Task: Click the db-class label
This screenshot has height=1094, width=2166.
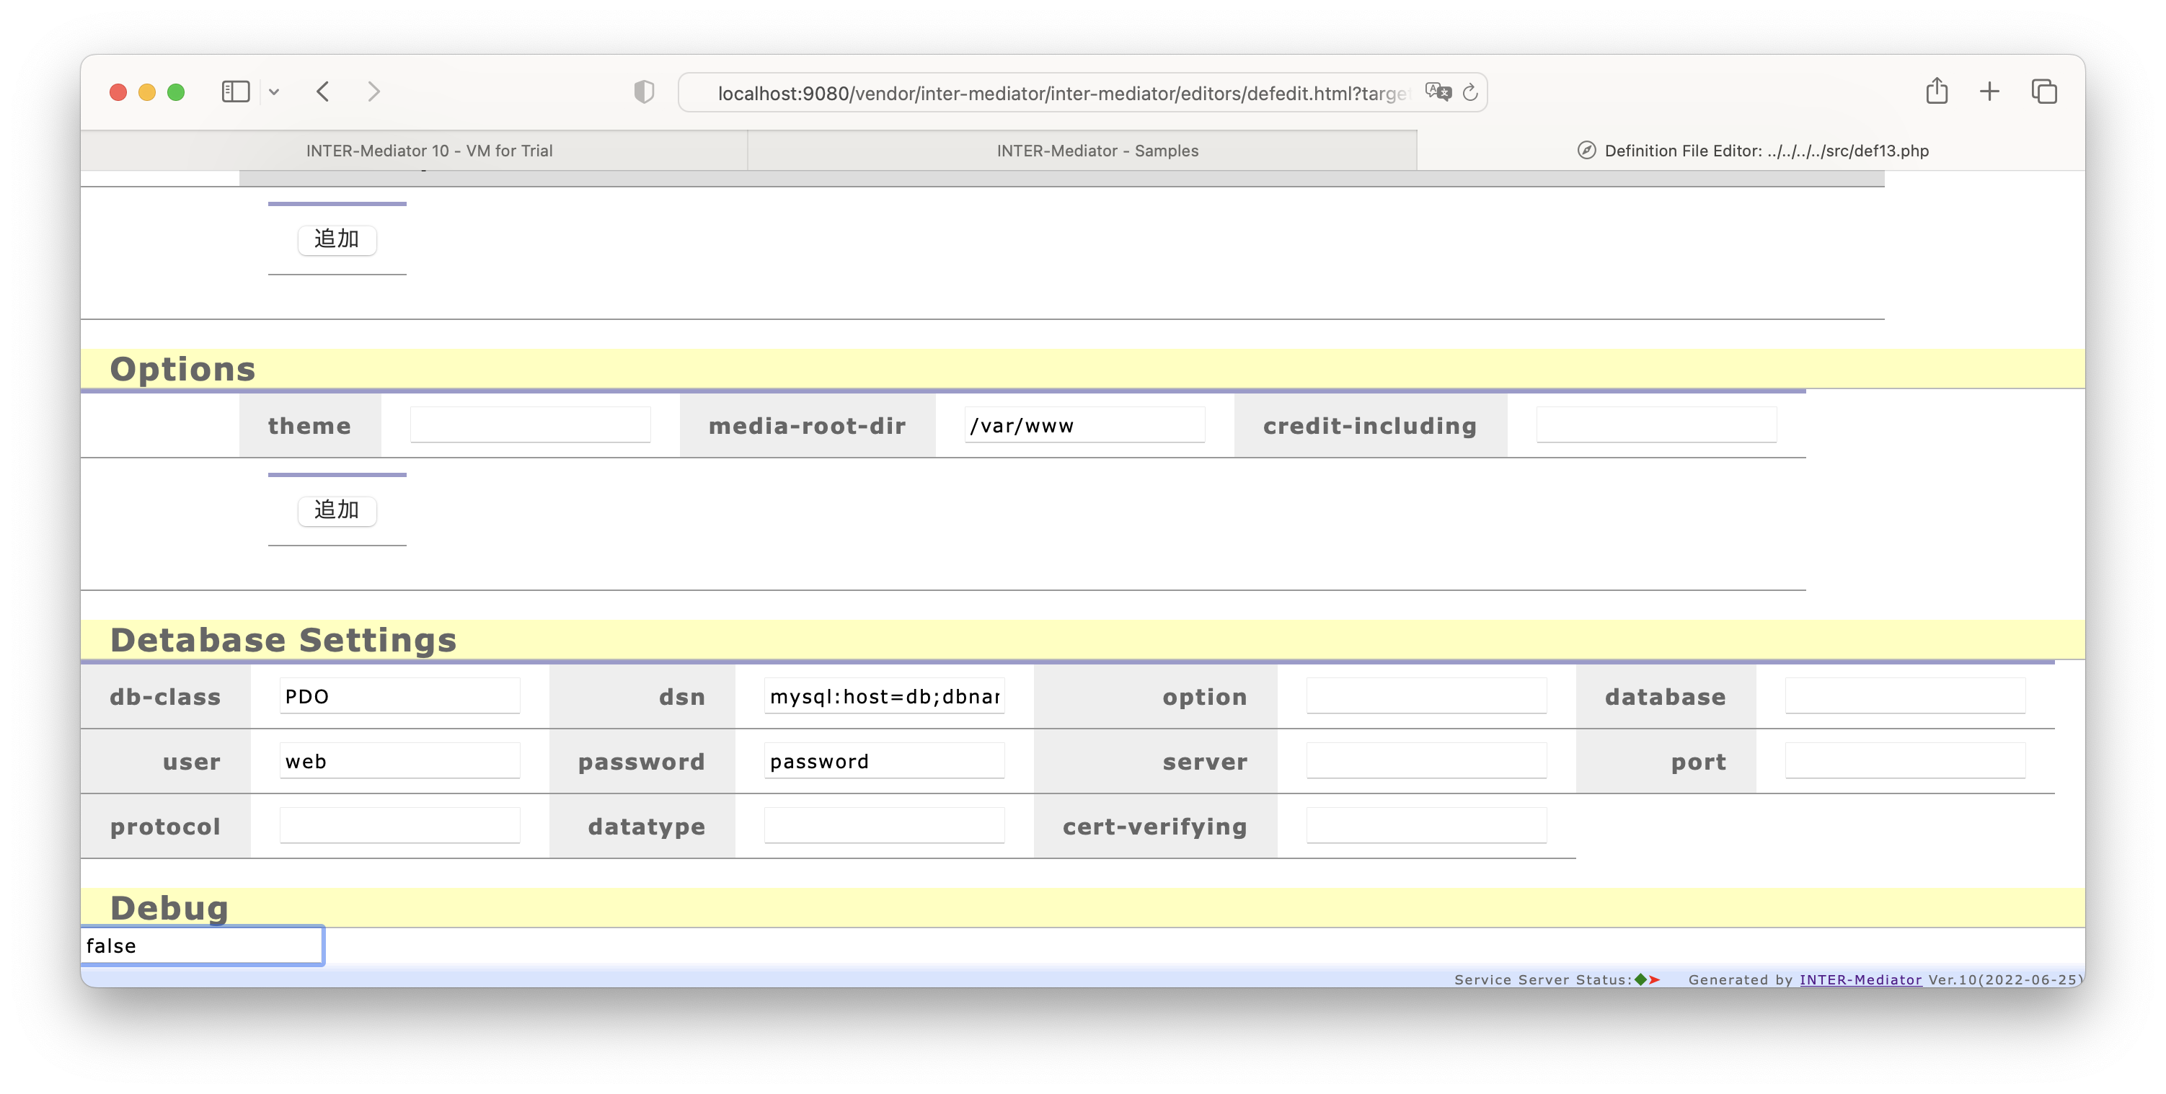Action: [165, 697]
